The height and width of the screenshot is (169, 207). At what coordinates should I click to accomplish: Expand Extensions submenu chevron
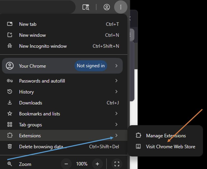pos(116,135)
